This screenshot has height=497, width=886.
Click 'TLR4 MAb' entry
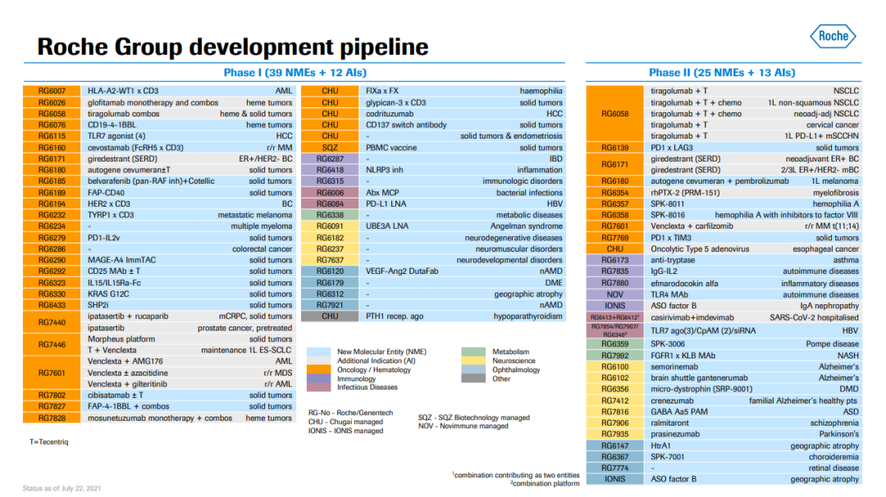point(669,294)
